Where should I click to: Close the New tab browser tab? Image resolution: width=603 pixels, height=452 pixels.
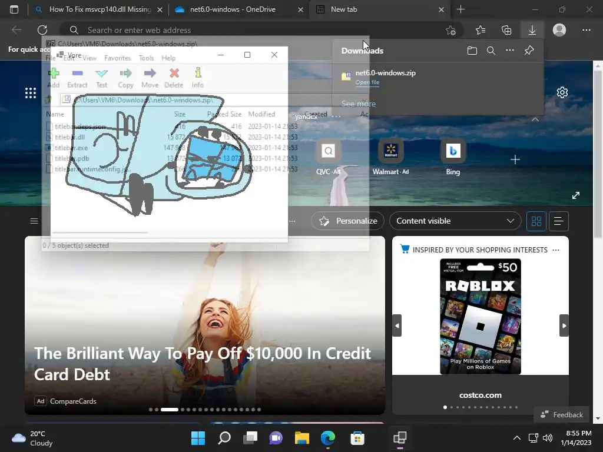(x=441, y=9)
